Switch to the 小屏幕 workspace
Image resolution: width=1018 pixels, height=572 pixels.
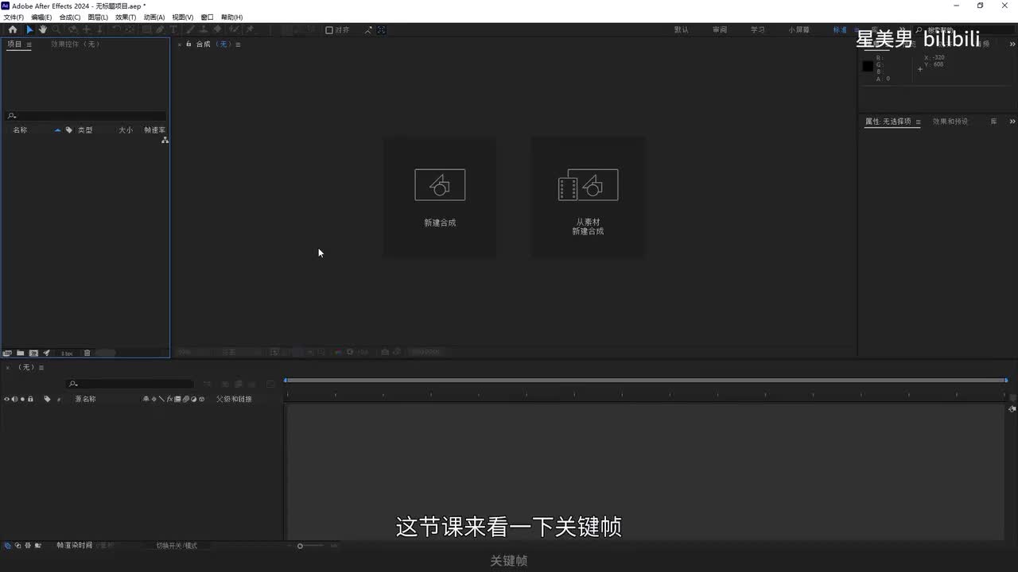[x=799, y=30]
